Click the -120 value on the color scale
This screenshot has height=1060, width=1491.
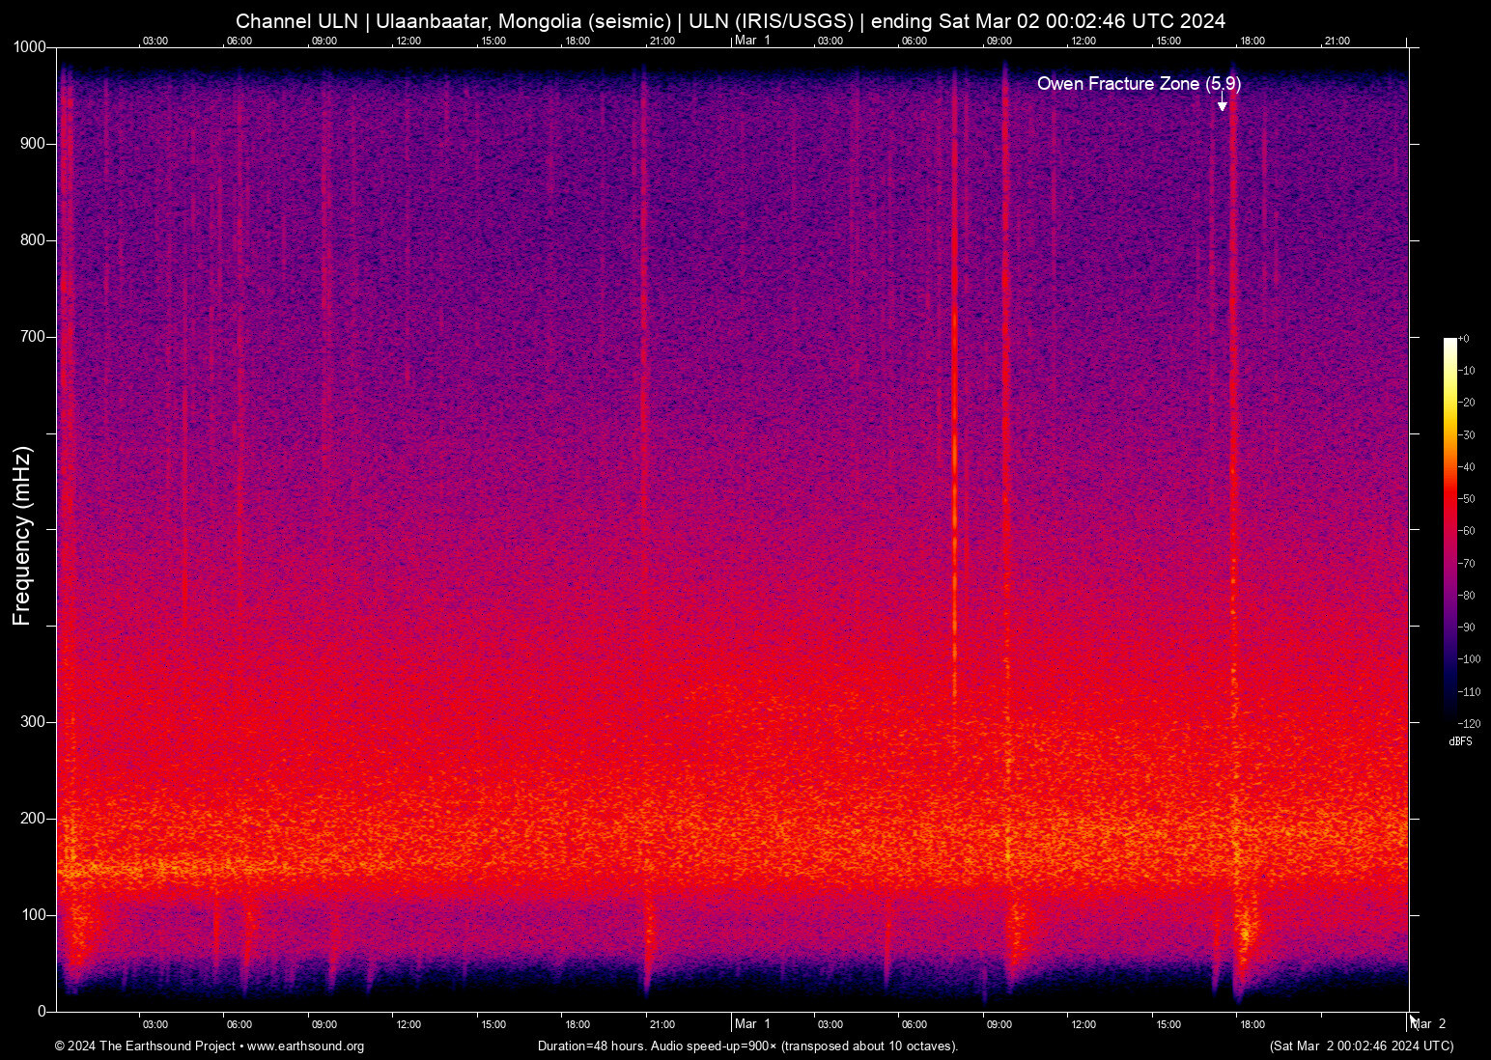coord(1469,723)
